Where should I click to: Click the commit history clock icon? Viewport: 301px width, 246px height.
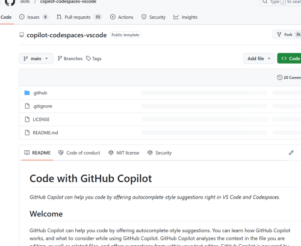(279, 78)
